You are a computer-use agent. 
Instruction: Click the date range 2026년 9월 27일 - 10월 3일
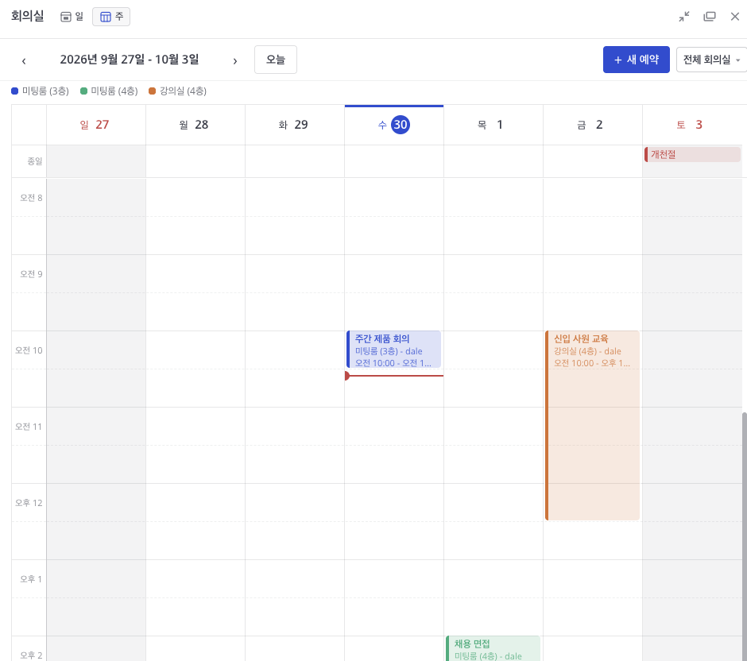[x=129, y=60]
